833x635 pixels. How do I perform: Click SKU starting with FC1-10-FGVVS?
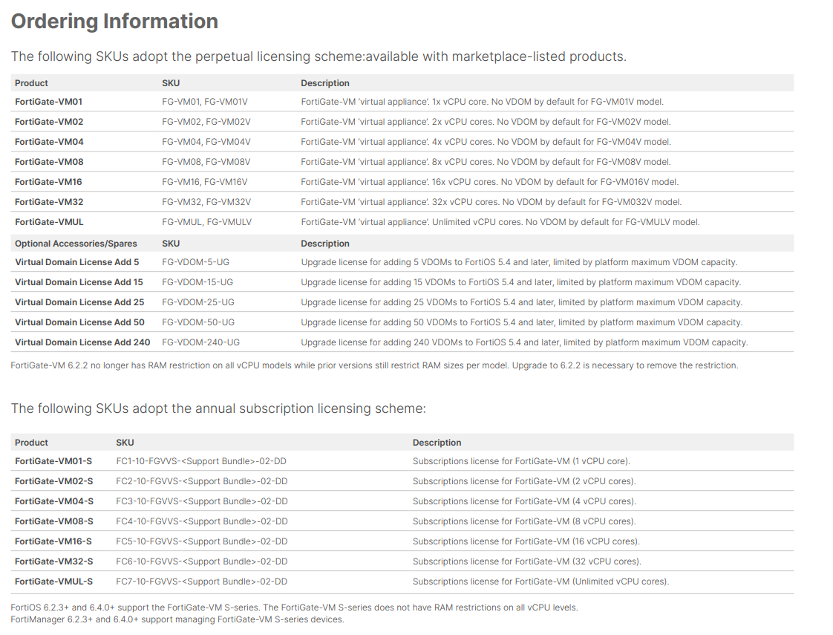pos(200,461)
